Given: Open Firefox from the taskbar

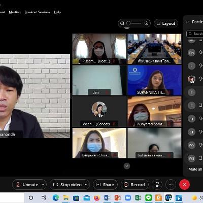Looking at the screenshot, I should pos(97,197).
